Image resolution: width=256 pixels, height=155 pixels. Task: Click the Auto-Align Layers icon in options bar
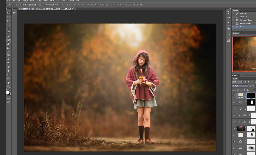pyautogui.click(x=113, y=5)
